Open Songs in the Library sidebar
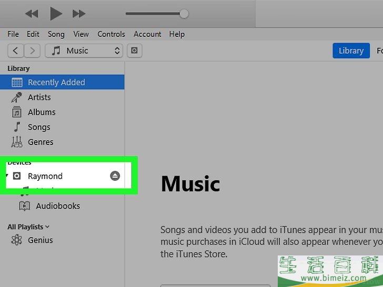Screen dimensions: 383x287 [39, 127]
